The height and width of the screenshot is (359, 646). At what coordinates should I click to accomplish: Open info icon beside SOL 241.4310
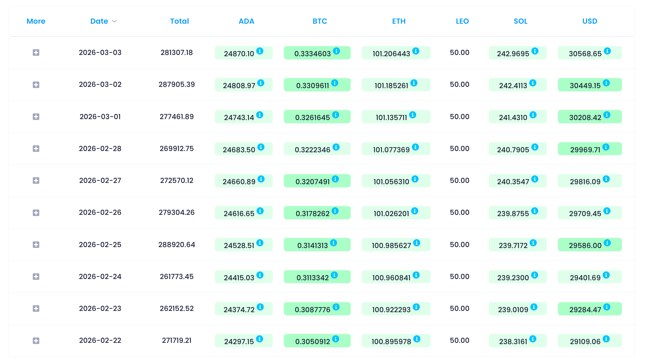tap(533, 115)
